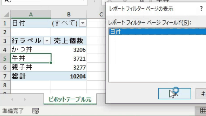The width and height of the screenshot is (206, 116).
Task: Select row 7 header
Action: click(x=5, y=76)
